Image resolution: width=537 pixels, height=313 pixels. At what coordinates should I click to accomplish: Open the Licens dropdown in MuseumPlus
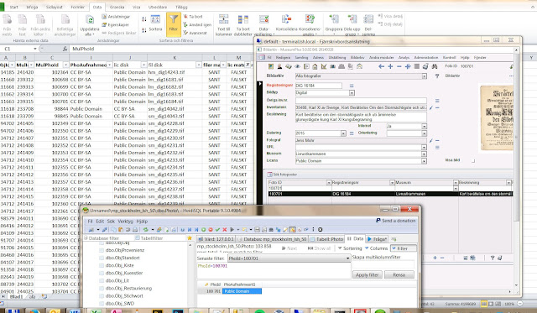click(x=424, y=161)
